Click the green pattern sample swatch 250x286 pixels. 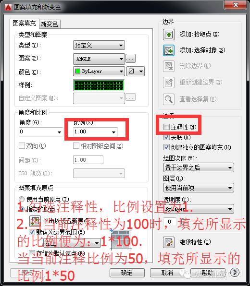pyautogui.click(x=99, y=85)
